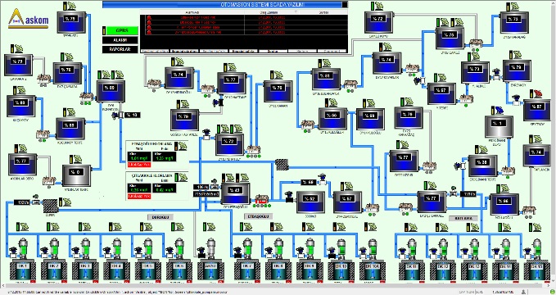Screen dimensions: 556x295
Task: Click the green GPRS button
Action: tap(122, 31)
